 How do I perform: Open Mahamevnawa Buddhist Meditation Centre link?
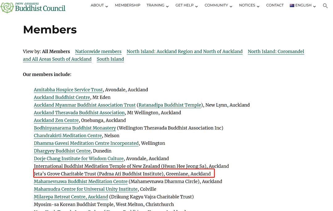click(81, 181)
